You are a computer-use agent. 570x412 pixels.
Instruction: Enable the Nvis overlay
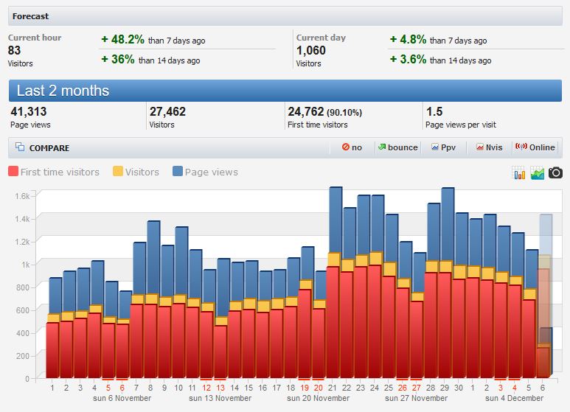point(489,147)
